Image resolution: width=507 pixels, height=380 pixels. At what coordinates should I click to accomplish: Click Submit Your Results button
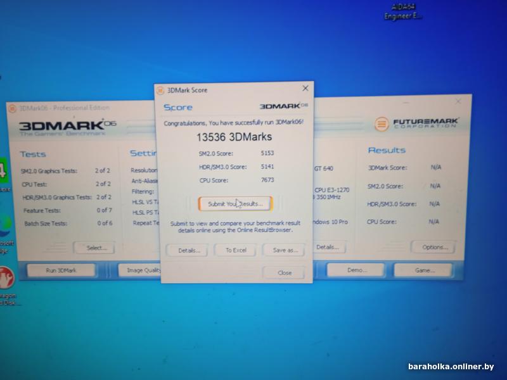[x=235, y=204]
